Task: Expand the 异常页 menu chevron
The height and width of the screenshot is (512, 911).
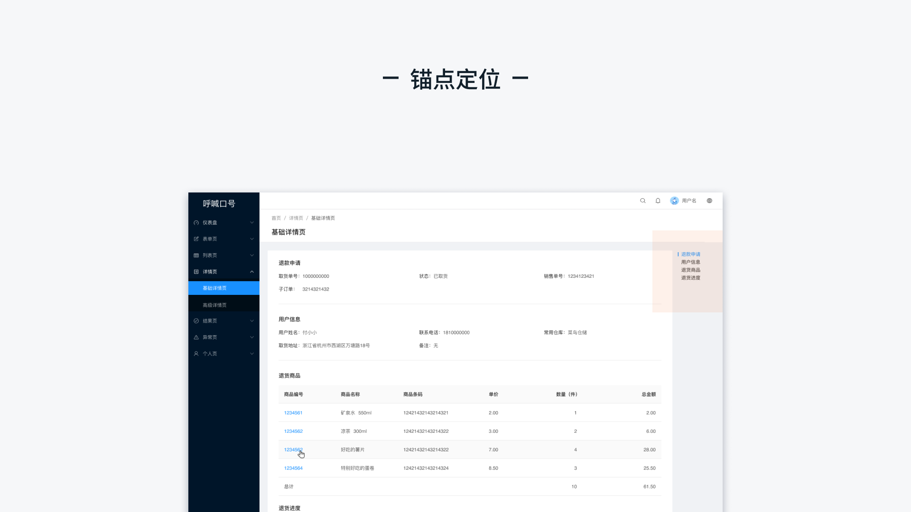Action: tap(252, 338)
